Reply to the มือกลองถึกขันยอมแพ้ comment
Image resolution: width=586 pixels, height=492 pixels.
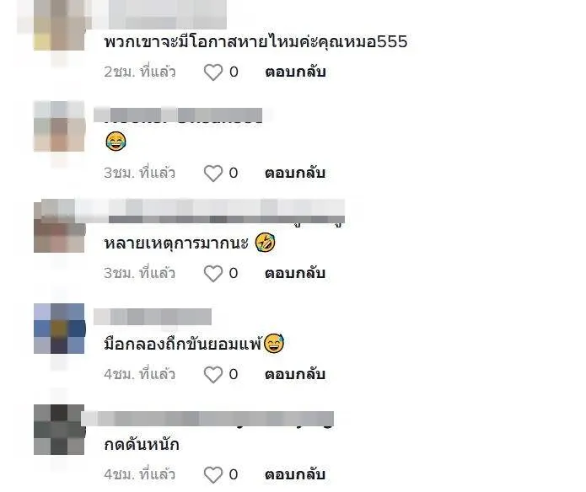pyautogui.click(x=295, y=374)
